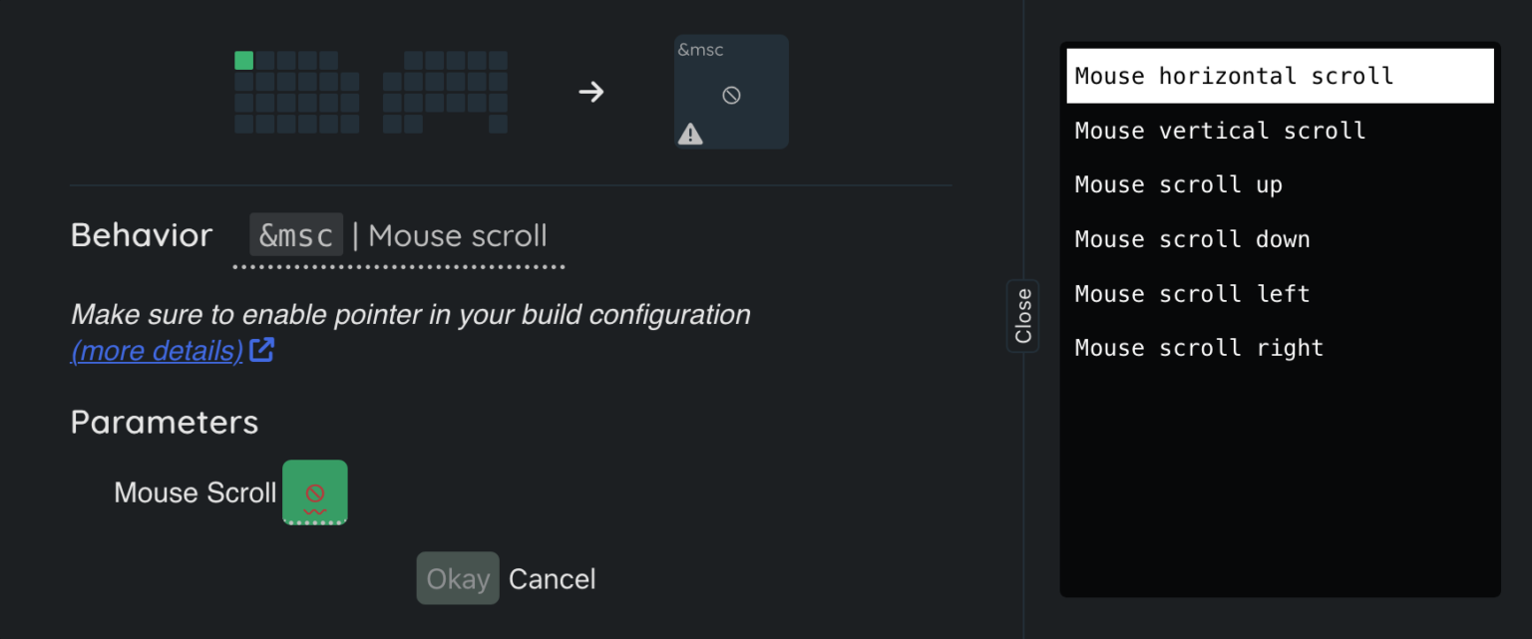Click the green Mouse Scroll parameter box
Screen dimensions: 1532x639
[x=315, y=491]
